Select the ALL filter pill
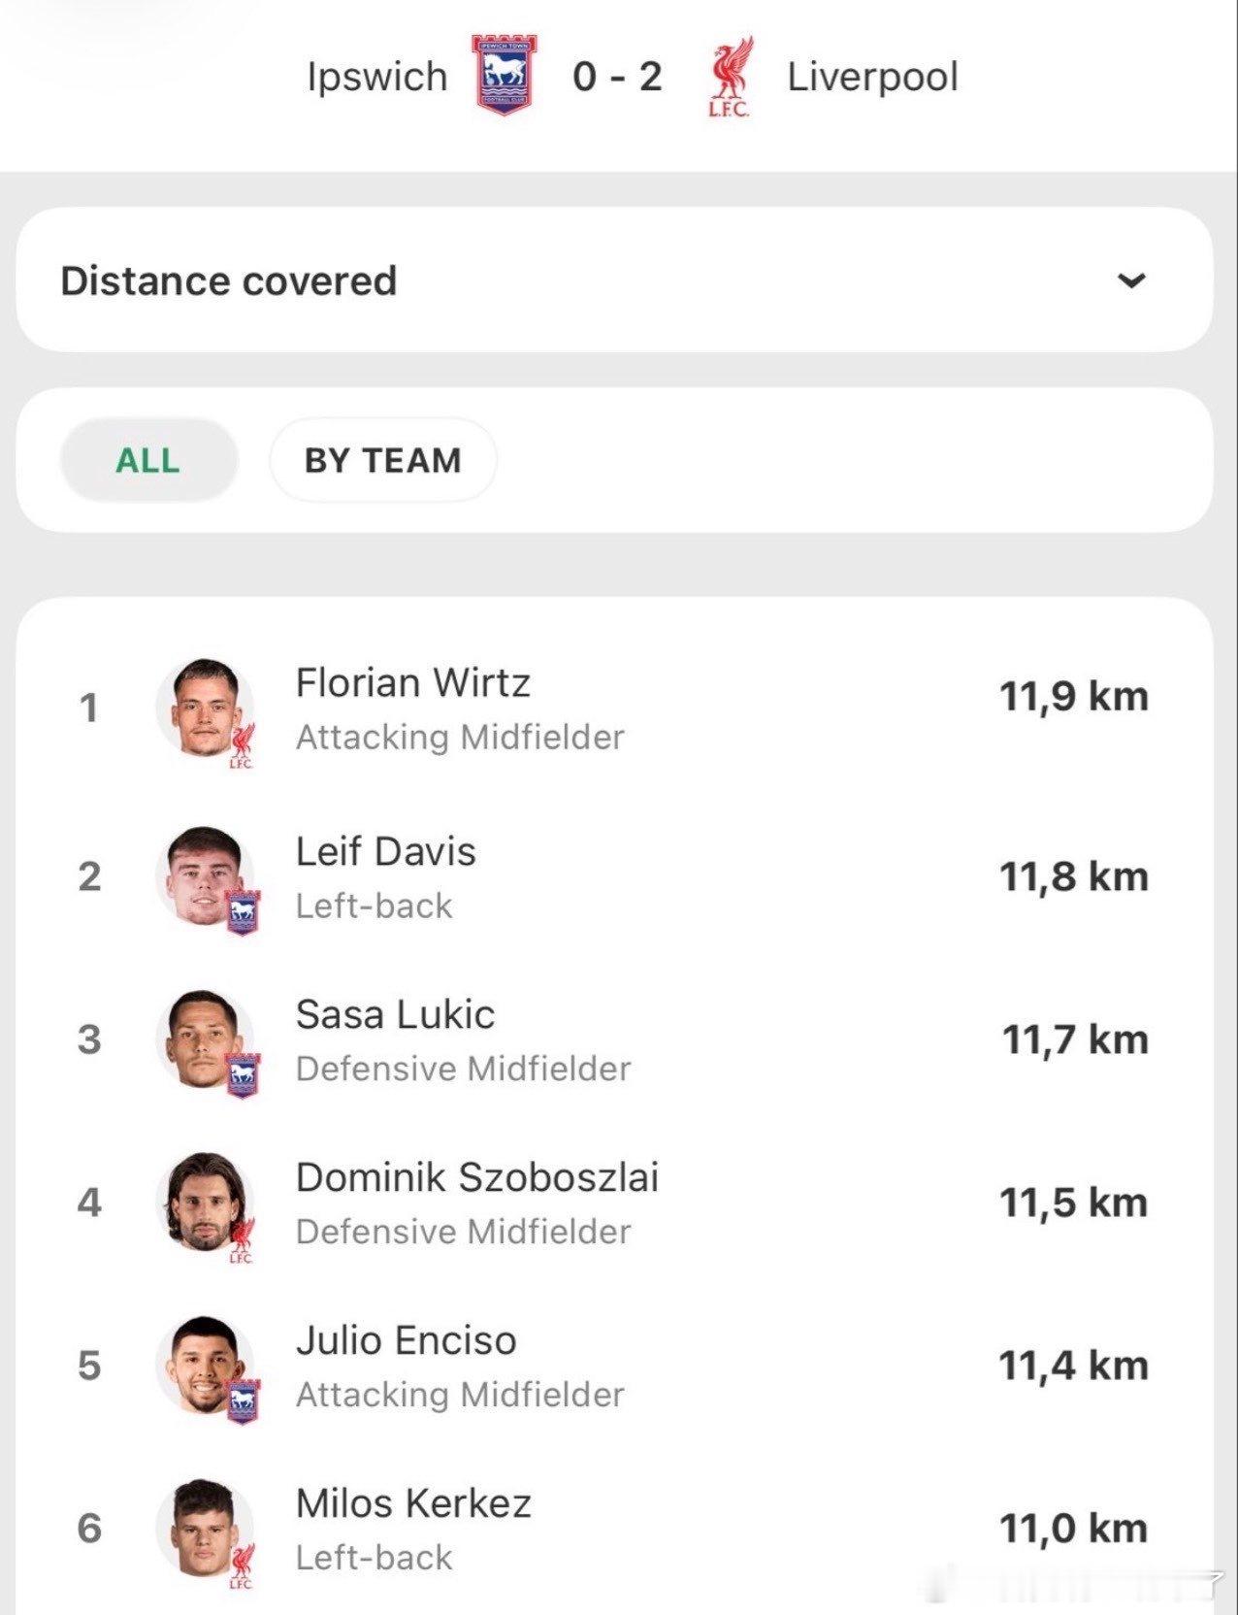Image resolution: width=1238 pixels, height=1615 pixels. (148, 460)
